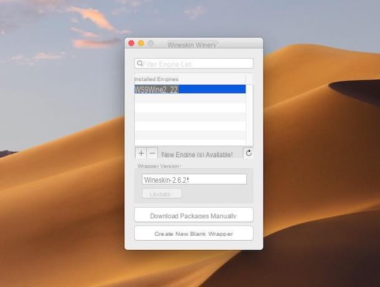Click the Update button

click(162, 194)
